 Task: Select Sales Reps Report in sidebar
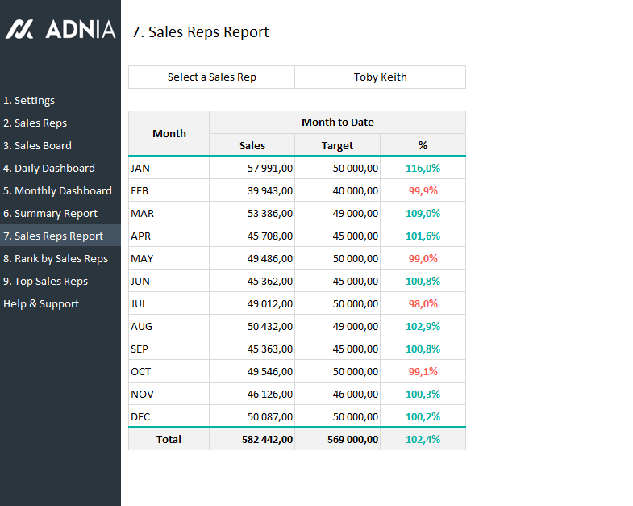click(x=53, y=236)
